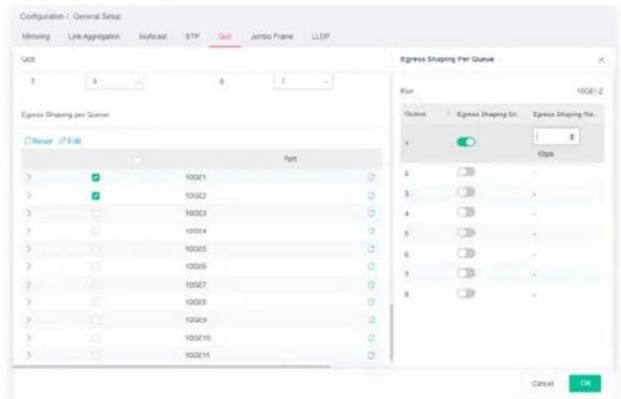
Task: Reset the 10GE3 port row
Action: [x=371, y=213]
